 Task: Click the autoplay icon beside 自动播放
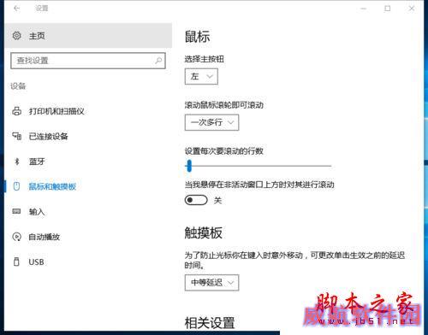click(16, 237)
